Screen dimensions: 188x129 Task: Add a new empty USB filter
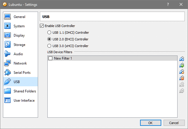tap(182, 59)
